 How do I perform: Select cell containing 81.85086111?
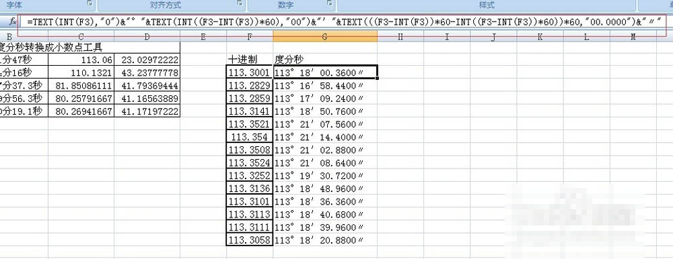pos(81,85)
